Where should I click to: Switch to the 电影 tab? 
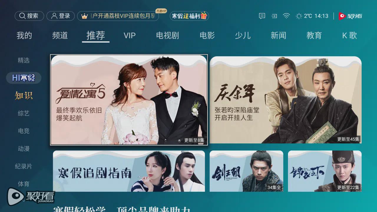(207, 36)
